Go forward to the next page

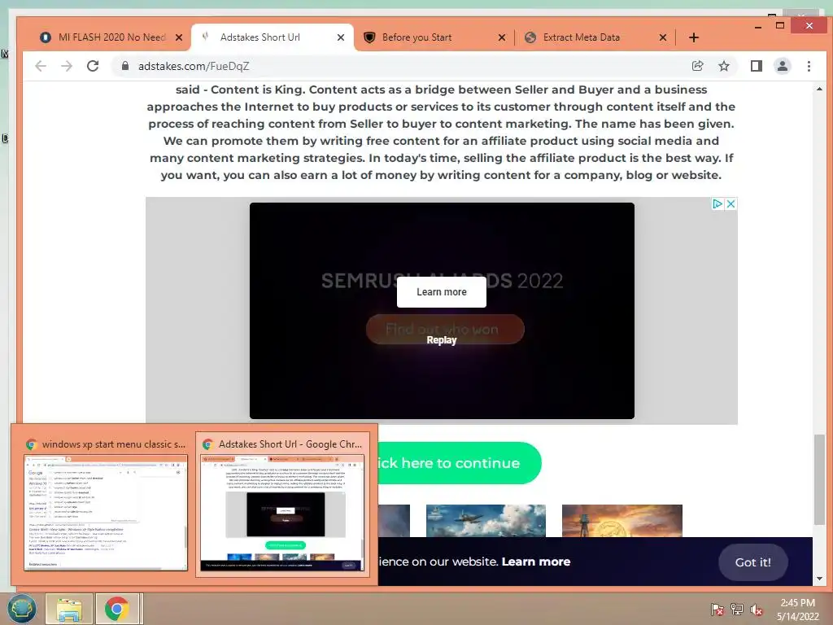67,66
